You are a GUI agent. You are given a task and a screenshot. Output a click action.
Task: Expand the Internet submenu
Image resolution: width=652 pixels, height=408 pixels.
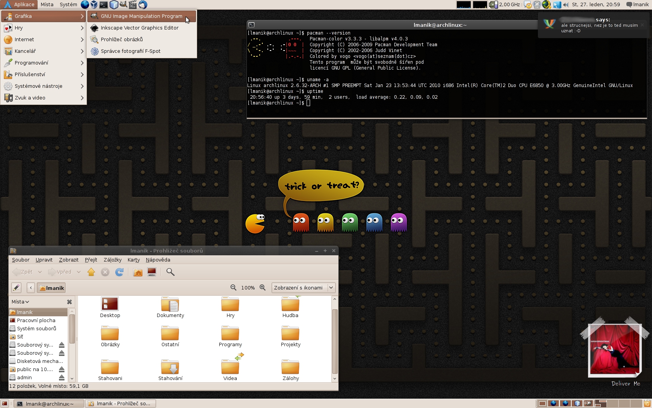point(44,40)
